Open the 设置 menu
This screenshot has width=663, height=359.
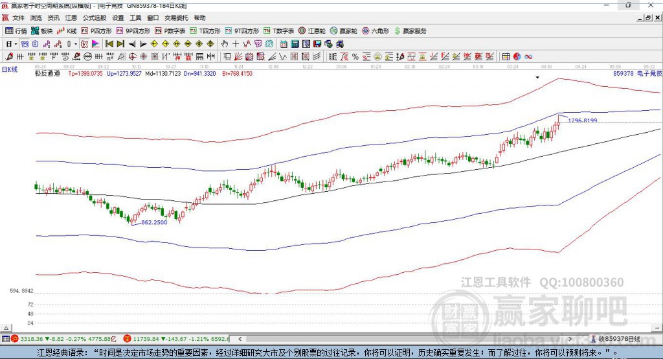pyautogui.click(x=118, y=17)
